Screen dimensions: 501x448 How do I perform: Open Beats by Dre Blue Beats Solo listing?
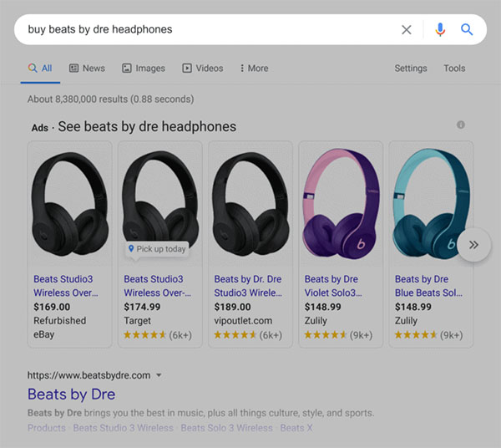[428, 286]
